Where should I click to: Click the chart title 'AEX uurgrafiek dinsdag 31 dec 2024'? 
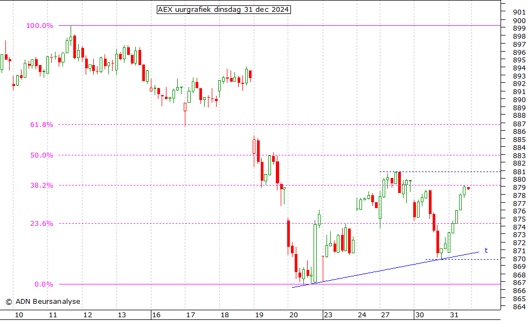pyautogui.click(x=224, y=10)
